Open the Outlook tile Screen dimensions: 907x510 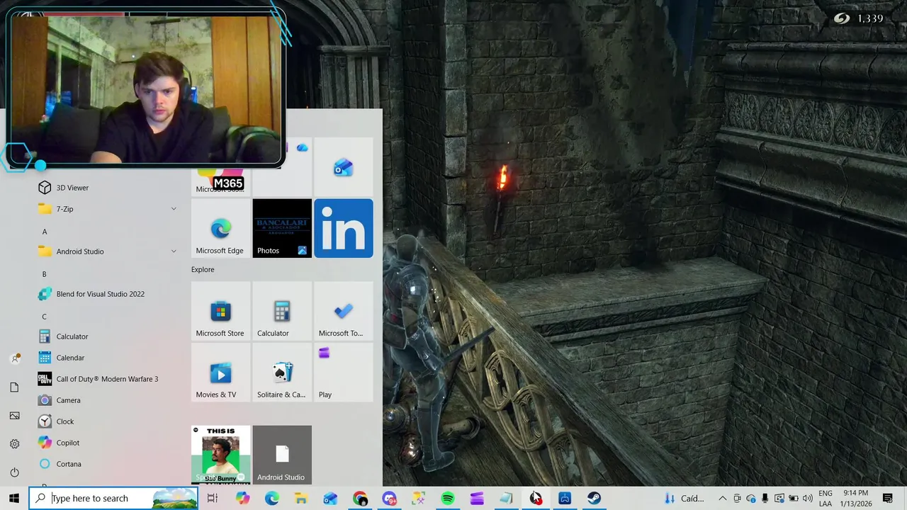click(x=344, y=167)
